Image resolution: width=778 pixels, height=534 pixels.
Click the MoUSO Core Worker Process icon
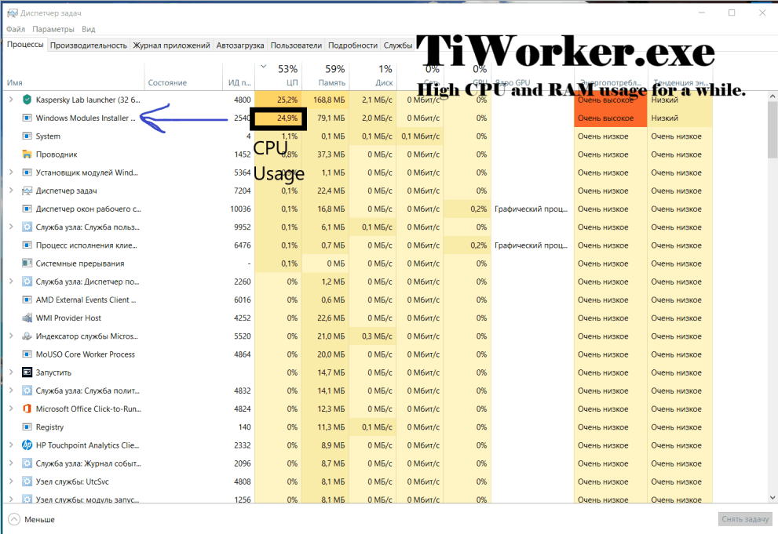(x=26, y=354)
